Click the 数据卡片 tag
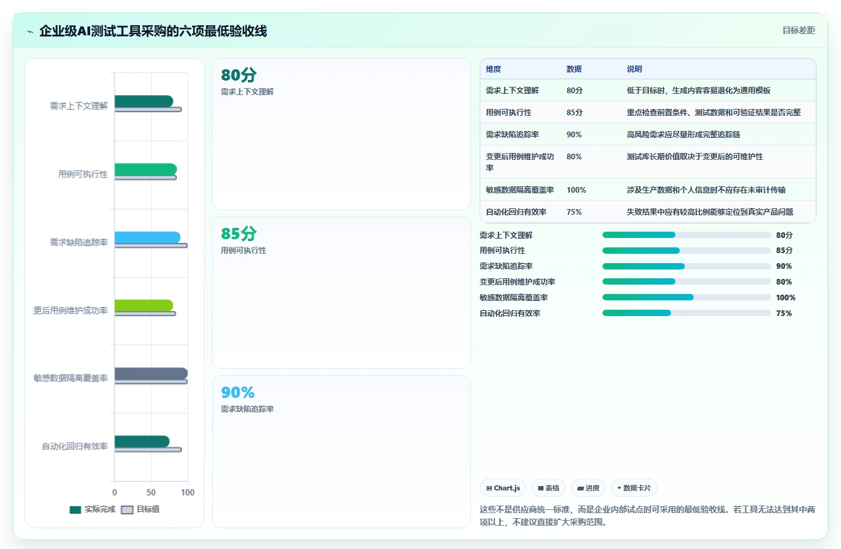This screenshot has height=549, width=841. click(x=634, y=488)
